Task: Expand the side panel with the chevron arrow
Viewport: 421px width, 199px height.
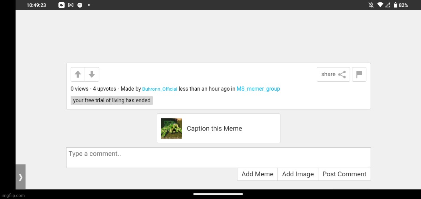Action: [20, 177]
